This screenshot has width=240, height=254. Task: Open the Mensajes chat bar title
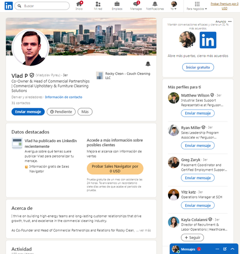click(188, 249)
